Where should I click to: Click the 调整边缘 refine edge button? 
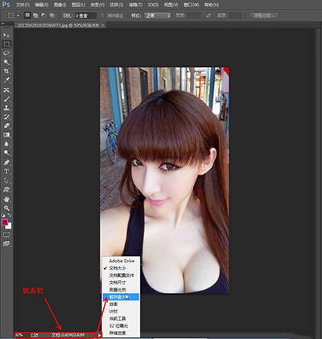point(263,15)
